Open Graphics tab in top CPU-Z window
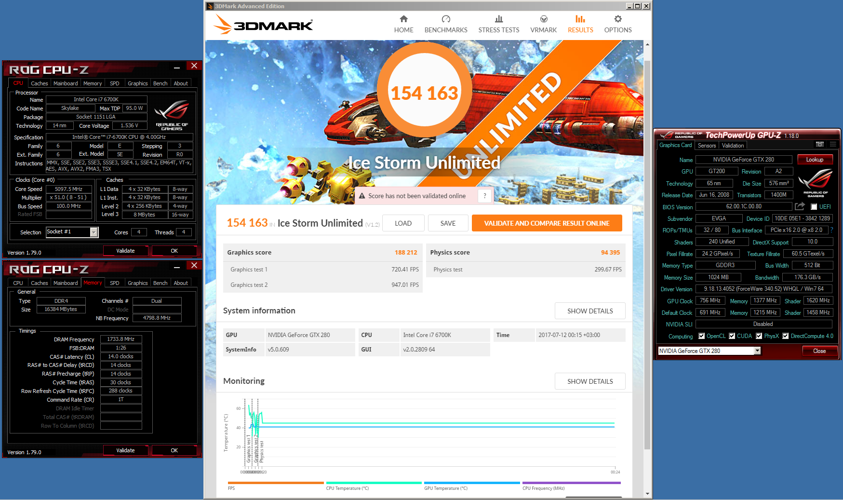Screen dimensions: 843x500 [x=138, y=83]
